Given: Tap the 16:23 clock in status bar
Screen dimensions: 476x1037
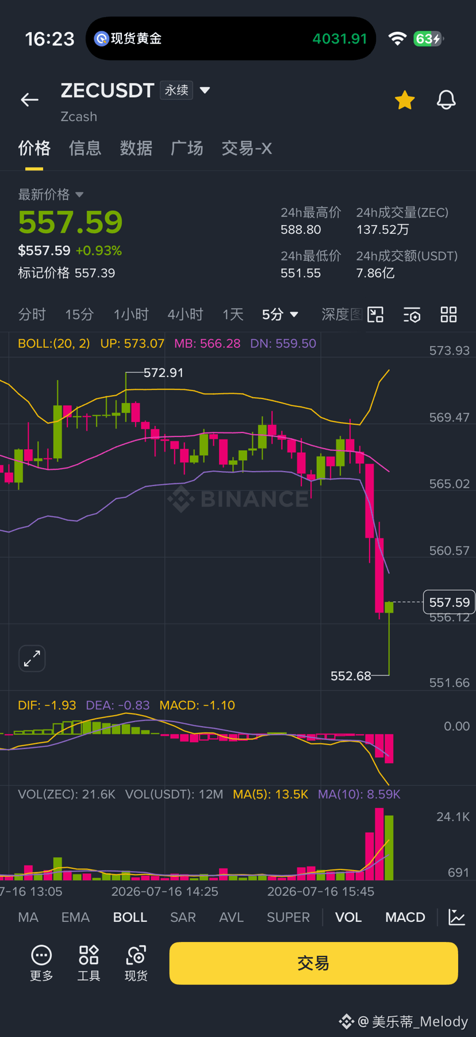Looking at the screenshot, I should 49,39.
